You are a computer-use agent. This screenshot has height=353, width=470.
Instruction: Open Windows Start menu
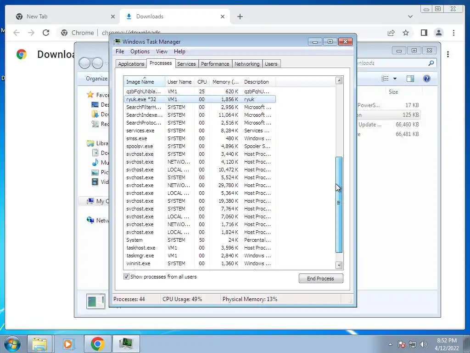(x=12, y=344)
